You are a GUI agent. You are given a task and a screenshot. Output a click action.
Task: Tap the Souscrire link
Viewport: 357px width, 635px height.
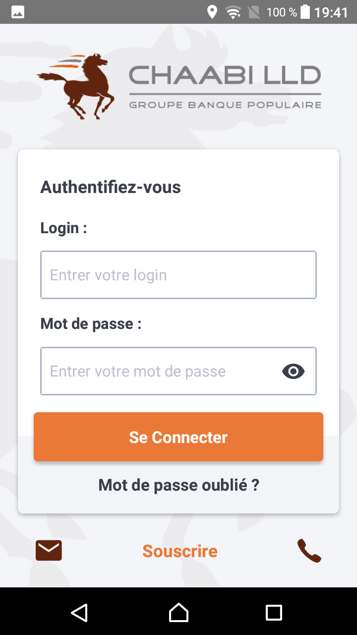click(180, 551)
